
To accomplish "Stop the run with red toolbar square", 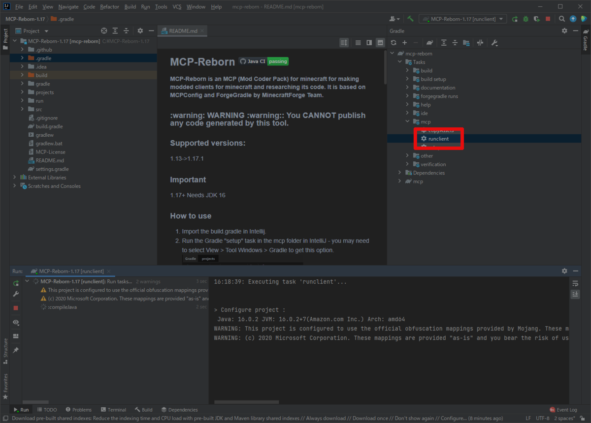I will (x=548, y=19).
